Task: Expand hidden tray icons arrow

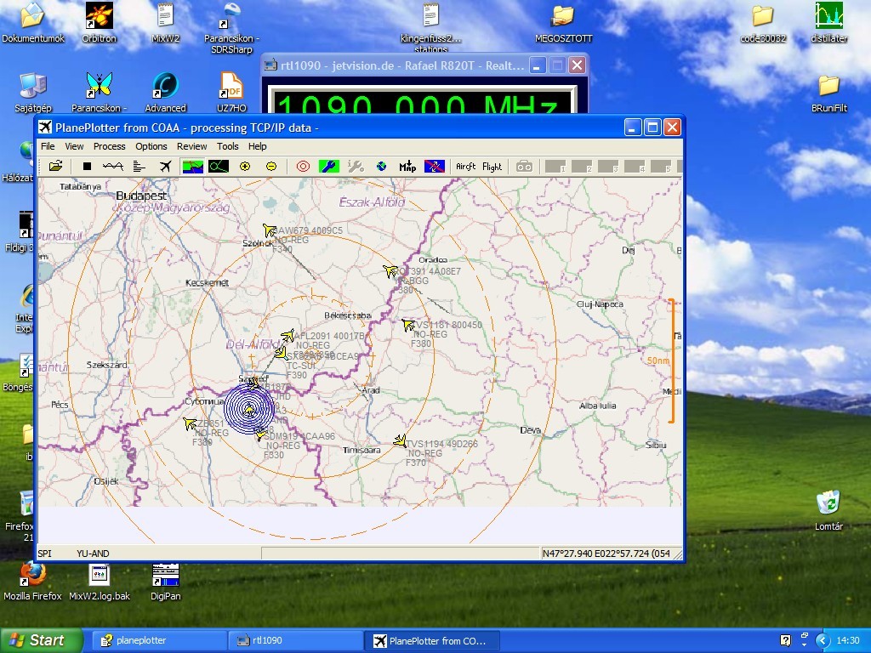Action: [x=823, y=641]
